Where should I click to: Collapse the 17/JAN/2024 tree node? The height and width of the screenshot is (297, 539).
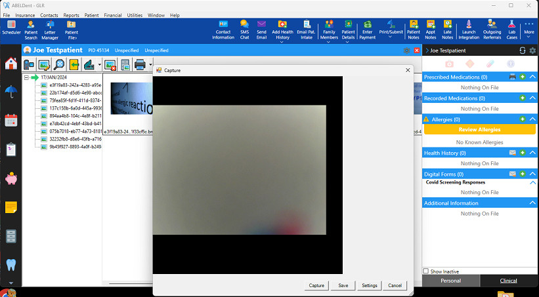pos(26,77)
